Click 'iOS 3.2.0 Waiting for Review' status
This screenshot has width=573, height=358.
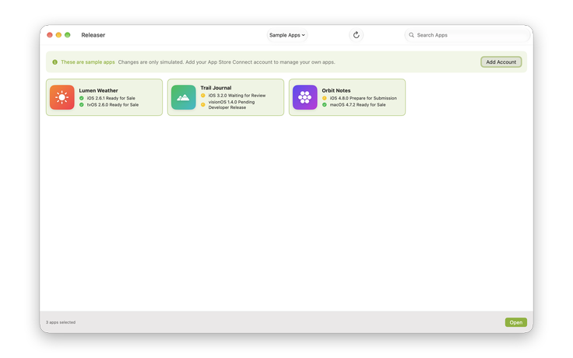click(237, 96)
